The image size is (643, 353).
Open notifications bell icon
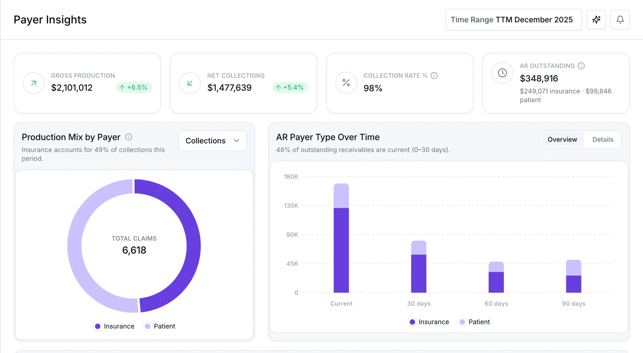620,19
